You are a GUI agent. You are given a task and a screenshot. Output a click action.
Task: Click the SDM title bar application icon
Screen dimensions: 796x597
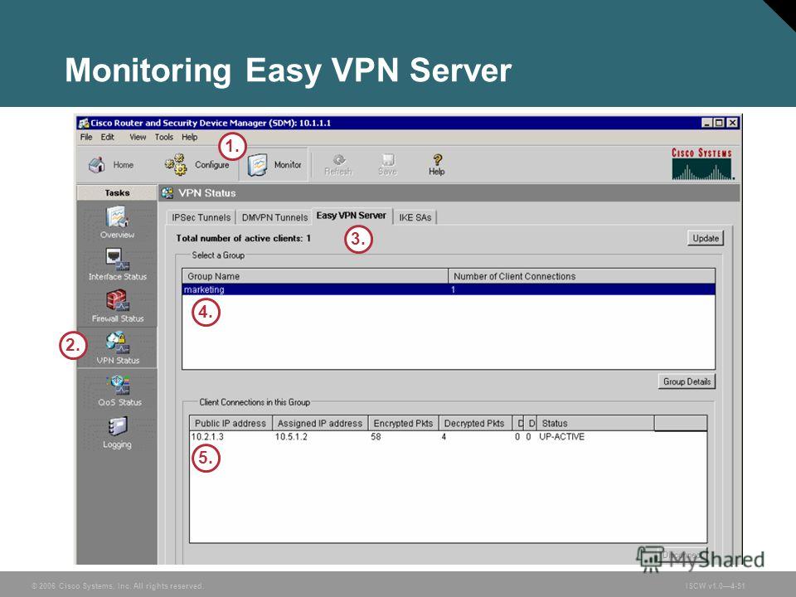(84, 123)
